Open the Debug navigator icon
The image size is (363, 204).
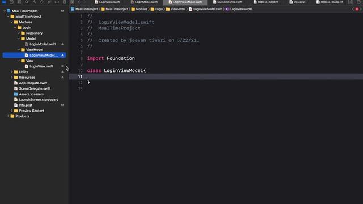pyautogui.click(x=49, y=2)
